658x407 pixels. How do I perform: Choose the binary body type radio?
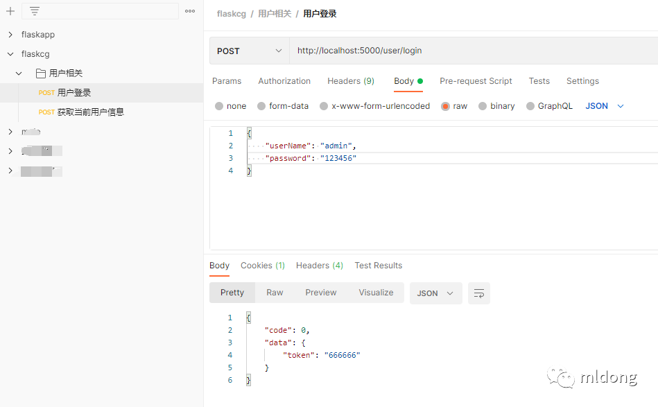[x=483, y=106]
